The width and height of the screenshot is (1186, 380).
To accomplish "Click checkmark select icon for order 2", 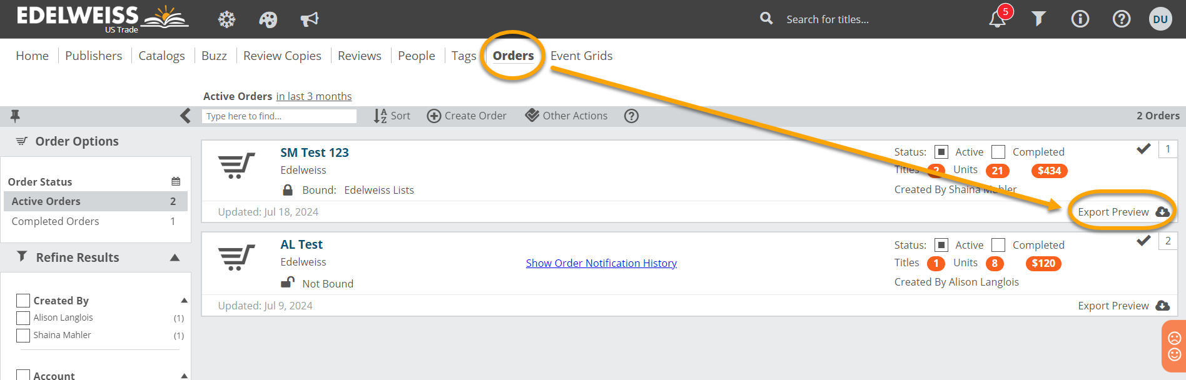I will (x=1143, y=241).
